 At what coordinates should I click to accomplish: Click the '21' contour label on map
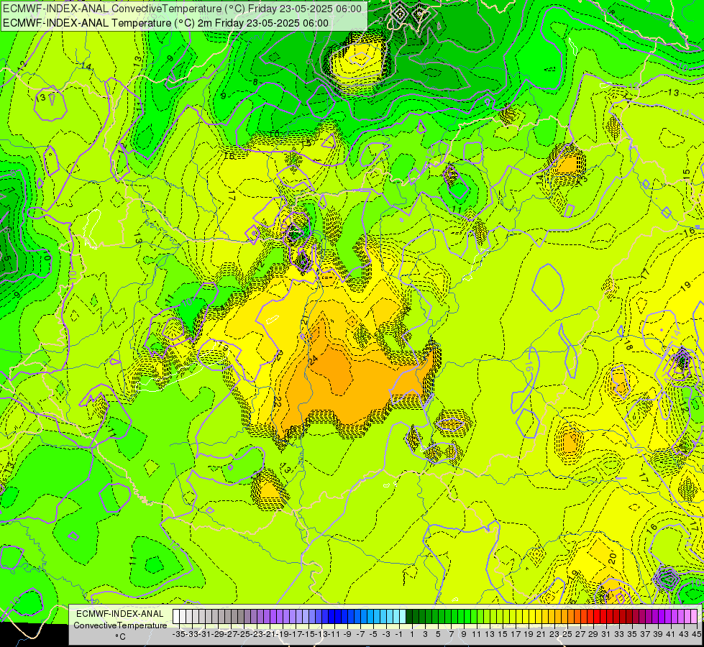[304, 320]
